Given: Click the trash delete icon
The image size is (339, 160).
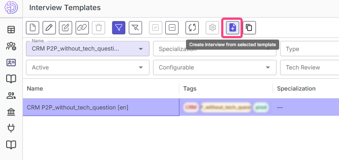Looking at the screenshot, I should tap(98, 28).
